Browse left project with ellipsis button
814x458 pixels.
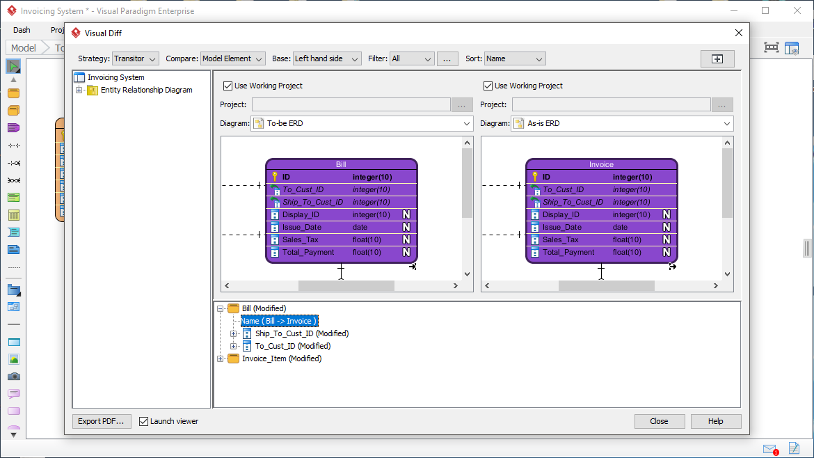[x=462, y=105]
